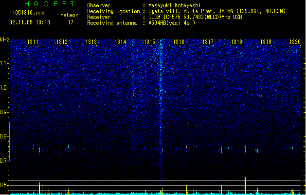
Task: Click the Receiver label
Action: click(x=99, y=17)
